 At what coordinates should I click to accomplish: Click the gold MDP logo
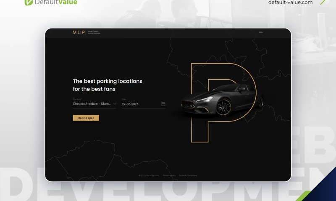click(79, 33)
